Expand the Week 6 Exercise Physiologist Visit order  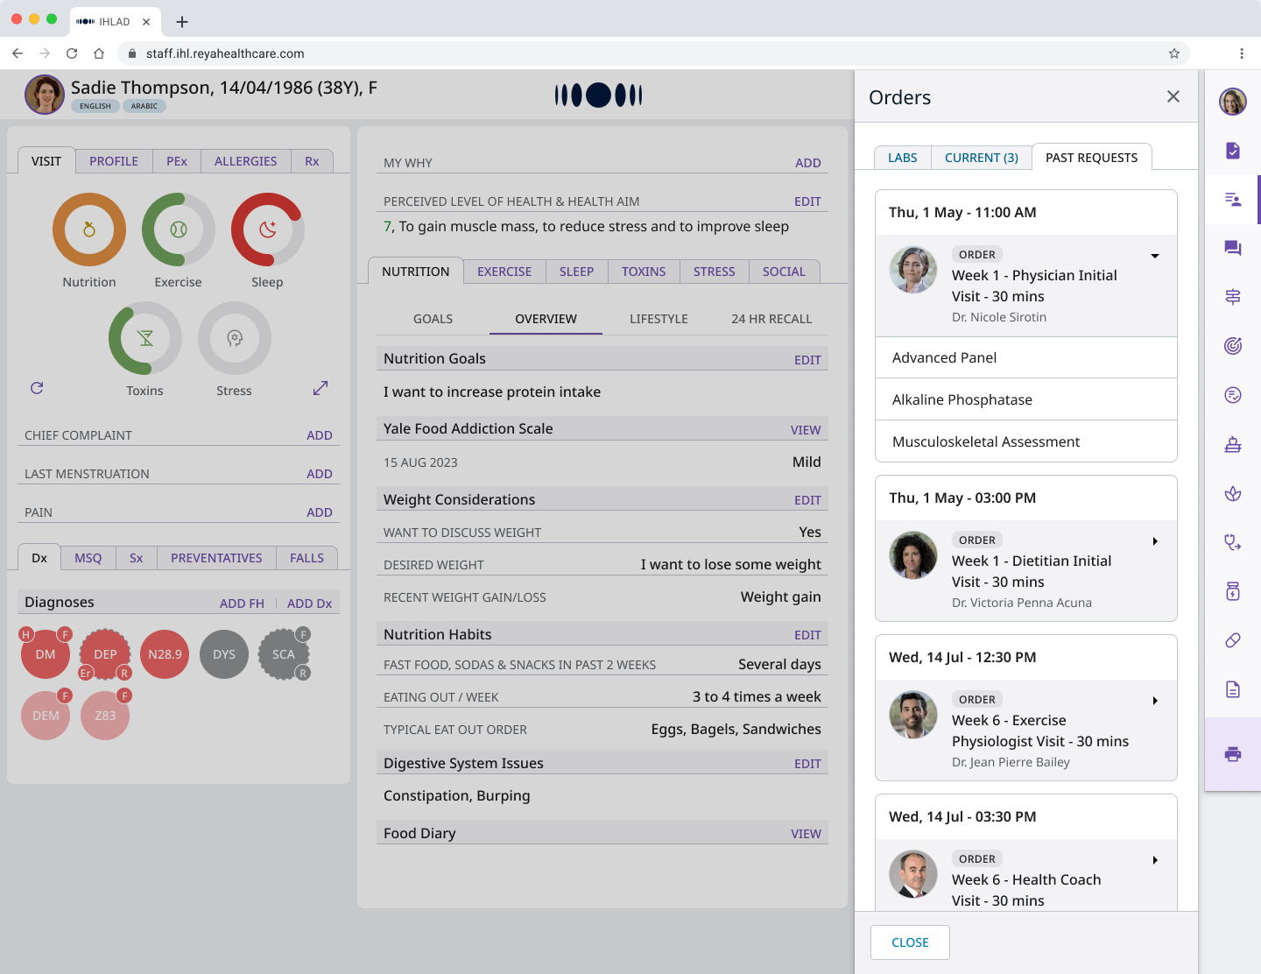click(x=1155, y=701)
